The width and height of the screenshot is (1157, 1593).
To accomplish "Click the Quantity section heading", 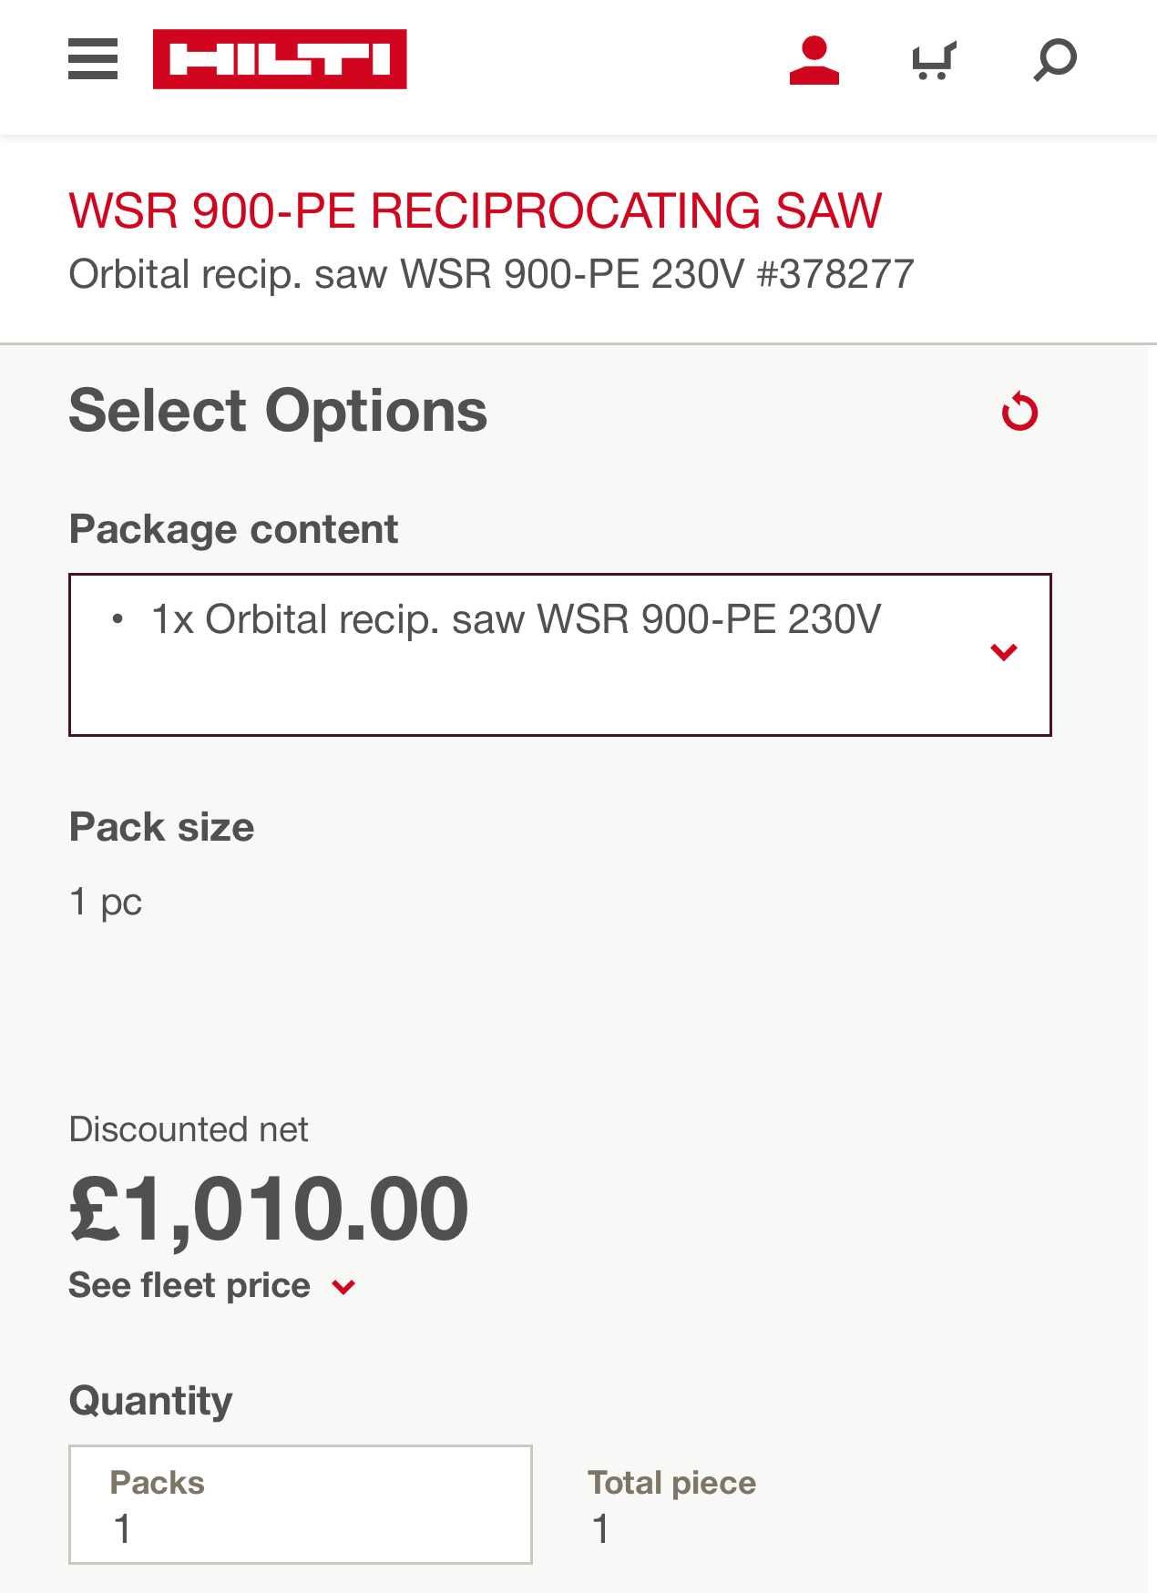I will 151,1401.
